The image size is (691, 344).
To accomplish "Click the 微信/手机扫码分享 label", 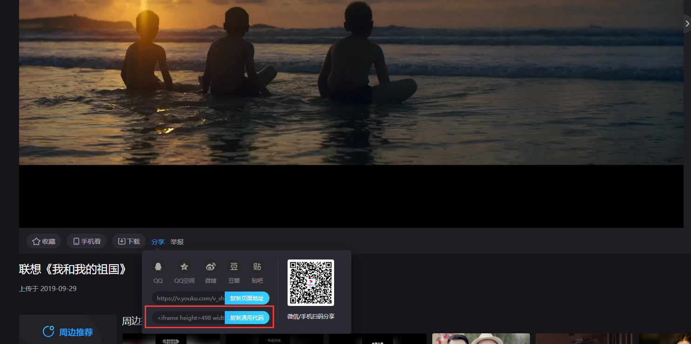I will coord(311,317).
